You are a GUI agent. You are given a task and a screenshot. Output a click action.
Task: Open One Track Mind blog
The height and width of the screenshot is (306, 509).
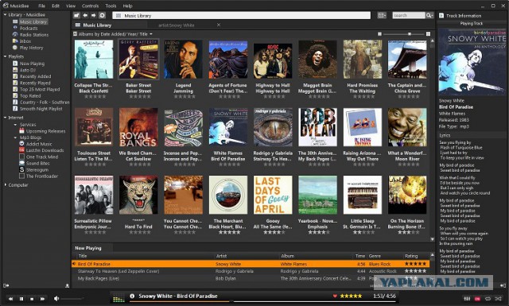pyautogui.click(x=42, y=157)
